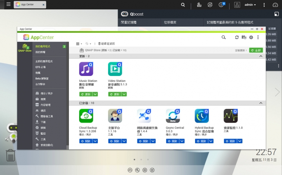
Task: Expand Cloud Backup Sync options arrow
Action: 95,141
